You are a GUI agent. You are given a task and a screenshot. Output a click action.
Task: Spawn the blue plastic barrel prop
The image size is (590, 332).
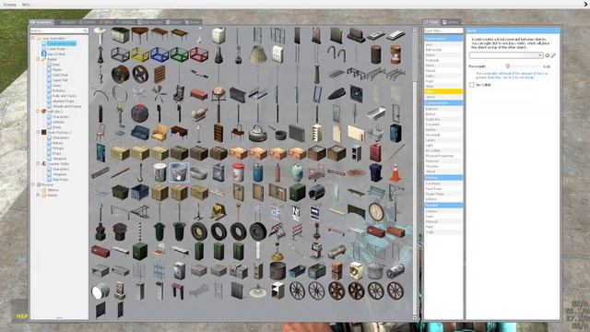pos(258,172)
